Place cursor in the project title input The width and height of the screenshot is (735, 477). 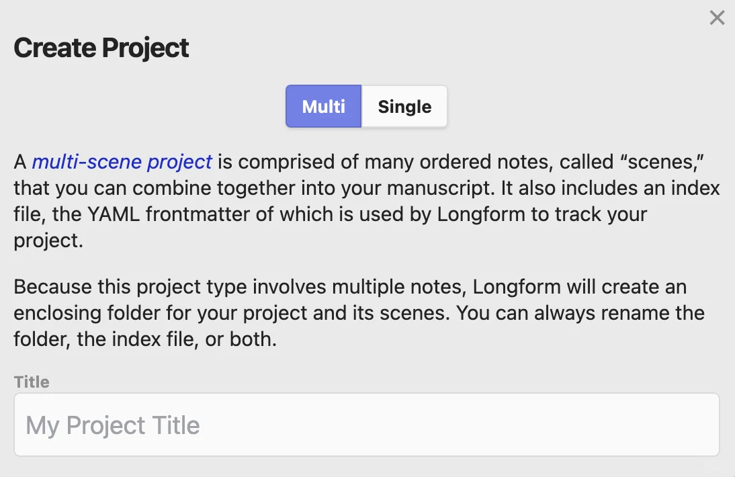click(367, 425)
